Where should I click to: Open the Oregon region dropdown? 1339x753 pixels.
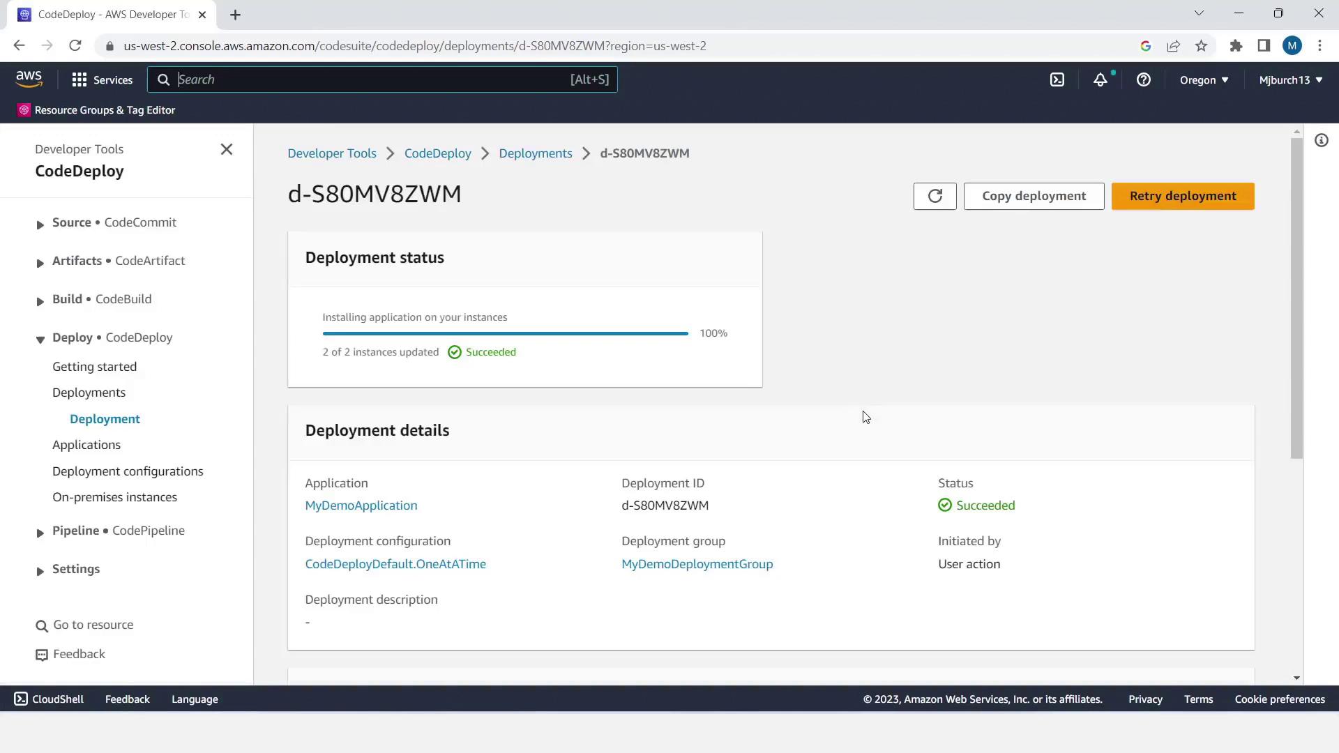coord(1204,79)
